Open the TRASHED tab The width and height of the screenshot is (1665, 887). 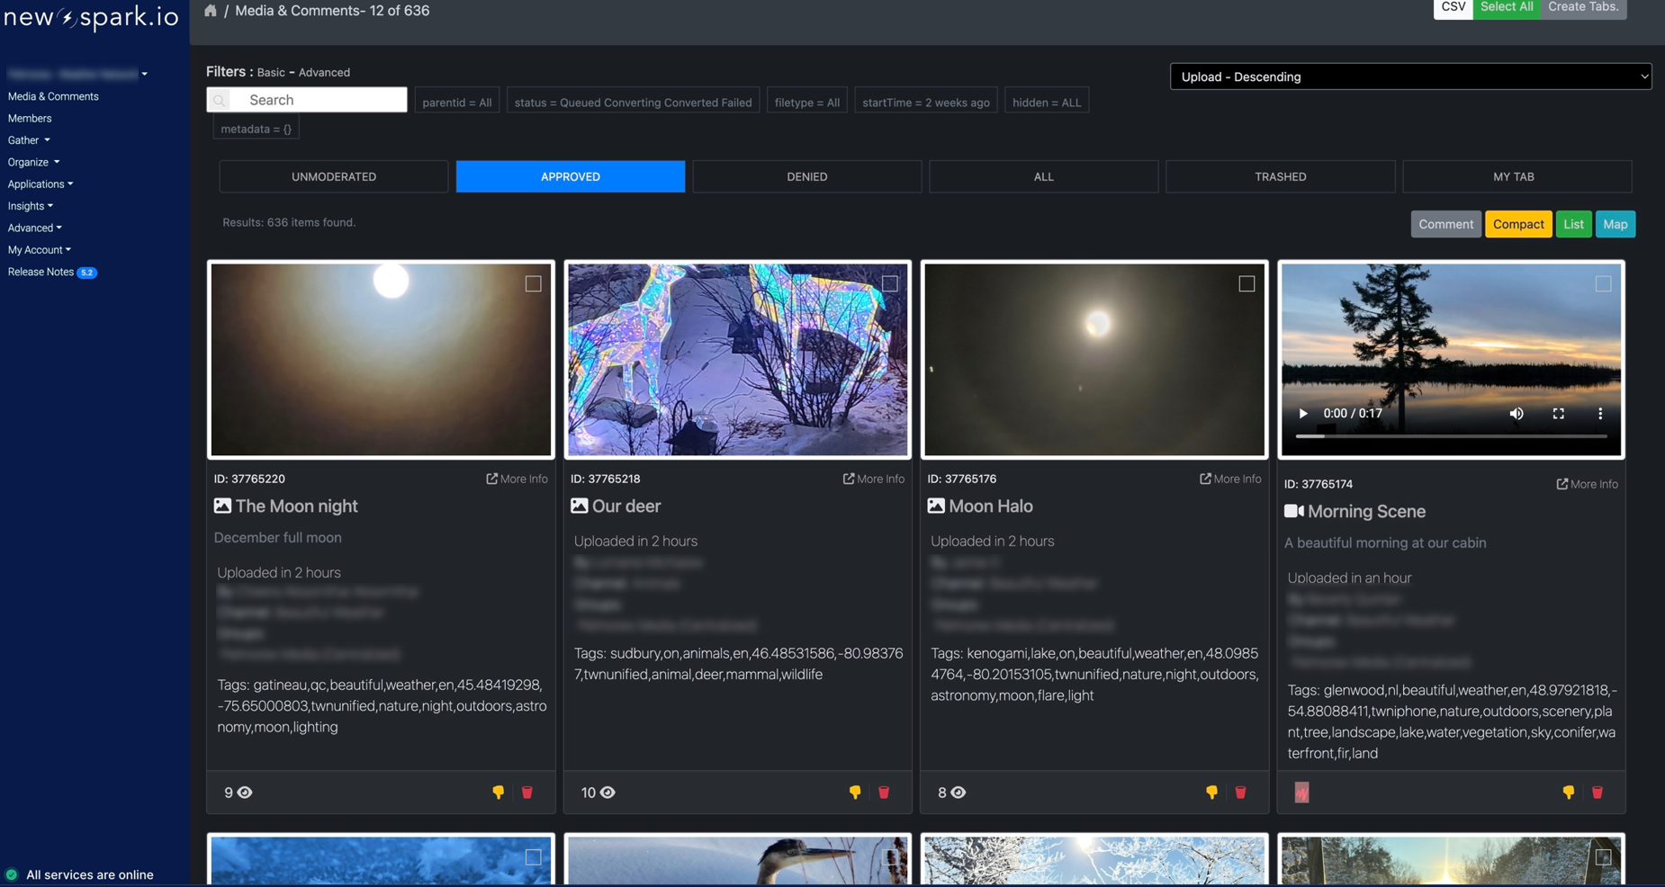click(1279, 175)
